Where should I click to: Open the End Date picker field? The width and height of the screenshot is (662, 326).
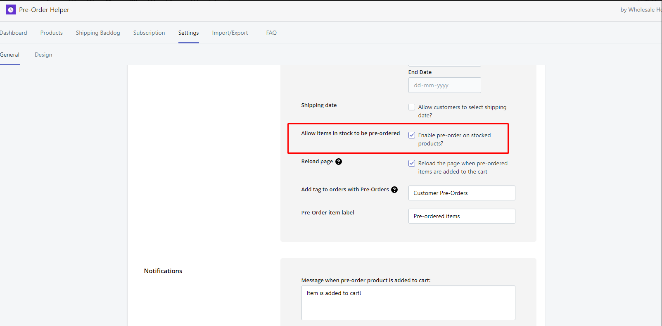tap(444, 86)
